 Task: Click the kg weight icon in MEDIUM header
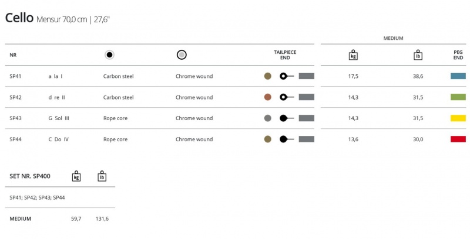click(353, 55)
